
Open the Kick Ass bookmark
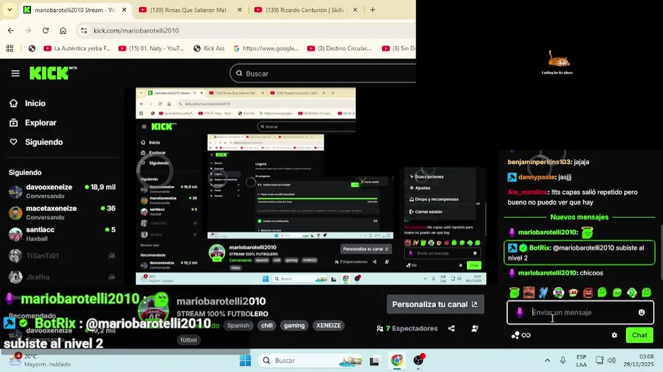pos(209,48)
